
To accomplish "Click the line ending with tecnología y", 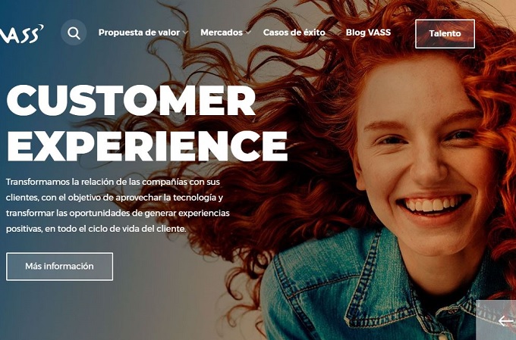I will (115, 198).
